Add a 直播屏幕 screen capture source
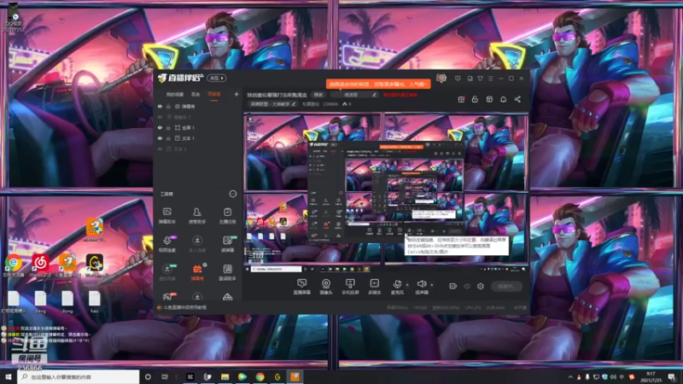683x384 pixels. pos(301,287)
